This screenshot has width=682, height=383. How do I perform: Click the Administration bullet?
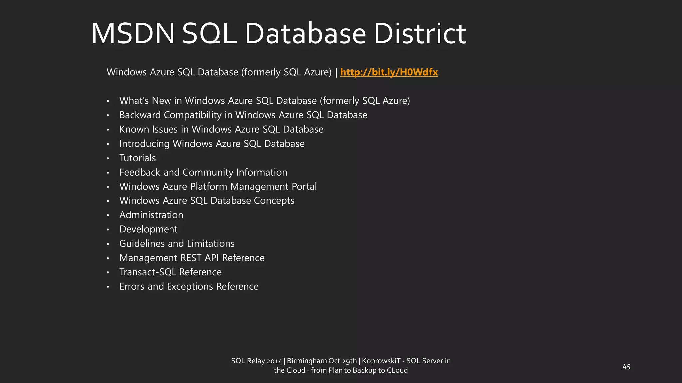pyautogui.click(x=152, y=215)
